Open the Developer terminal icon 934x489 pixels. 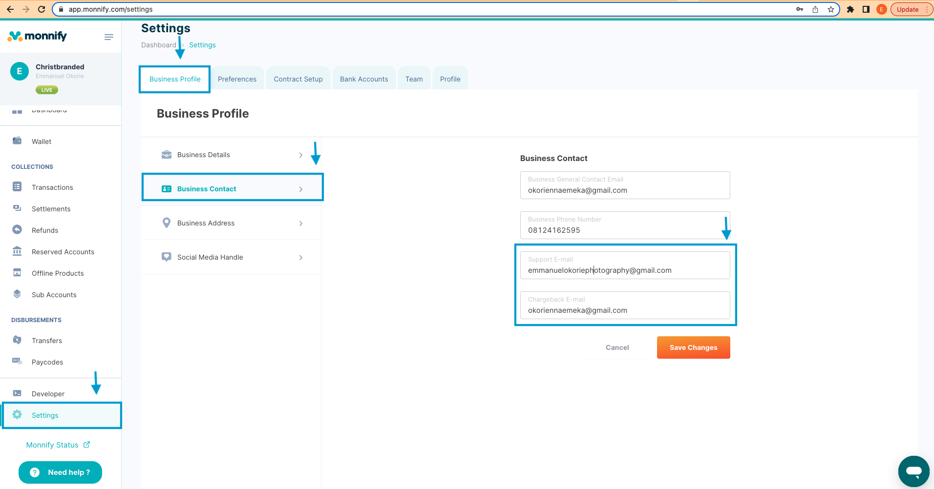[17, 393]
